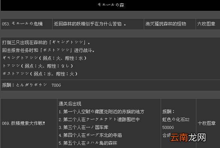Click step 2 第二个人在 遗跡围栏中

click(99, 119)
